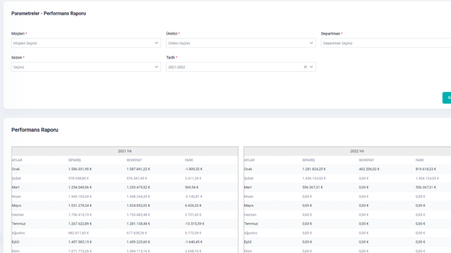Screen dimensions: 451x253
Task: Click the Tarih field showing 2021-2022
Action: 241,67
